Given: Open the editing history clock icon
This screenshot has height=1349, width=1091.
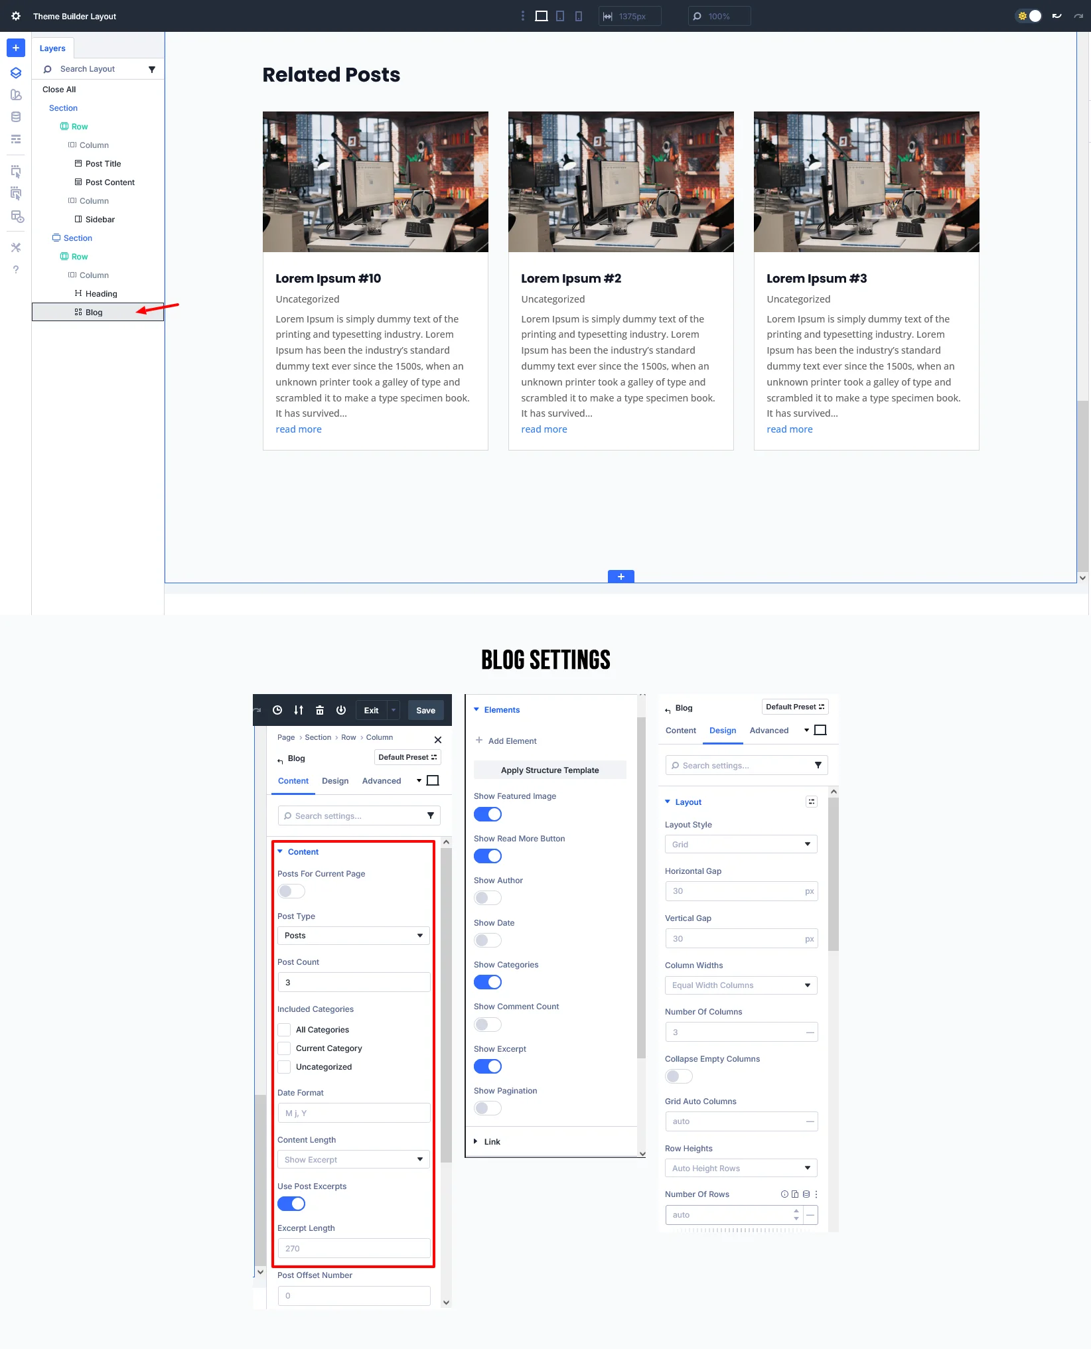Looking at the screenshot, I should tap(277, 710).
